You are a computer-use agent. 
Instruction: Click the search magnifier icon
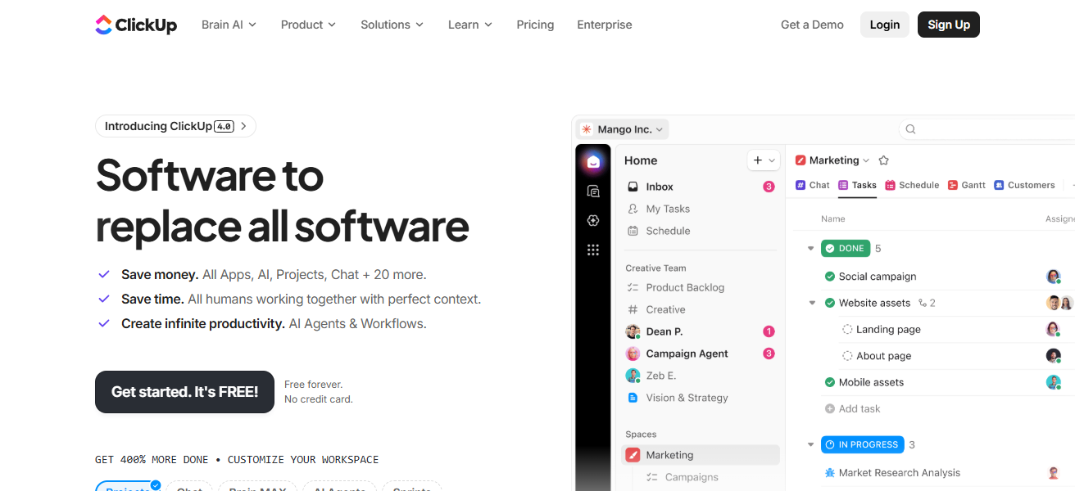910,129
